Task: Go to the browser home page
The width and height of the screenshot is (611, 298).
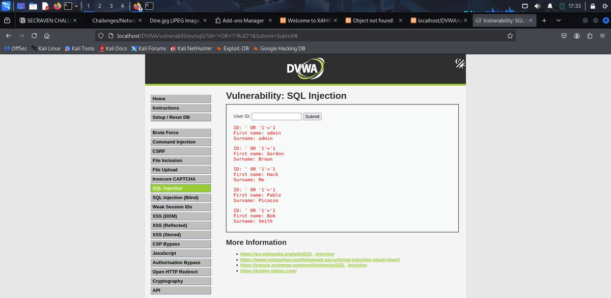Action: coord(47,36)
